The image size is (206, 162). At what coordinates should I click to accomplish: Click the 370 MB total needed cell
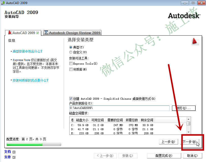tap(133, 125)
